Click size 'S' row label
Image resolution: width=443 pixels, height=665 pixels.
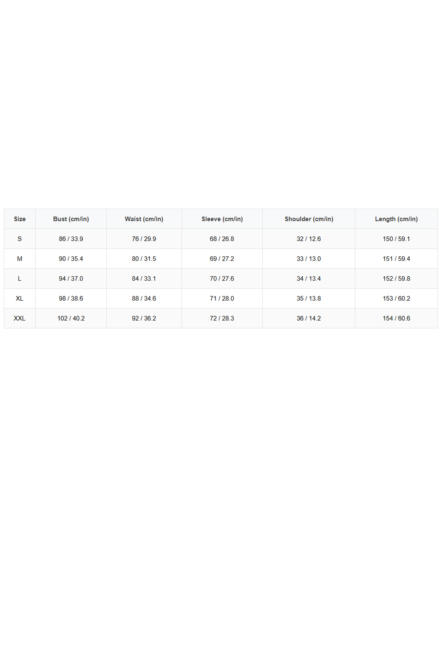tap(20, 239)
